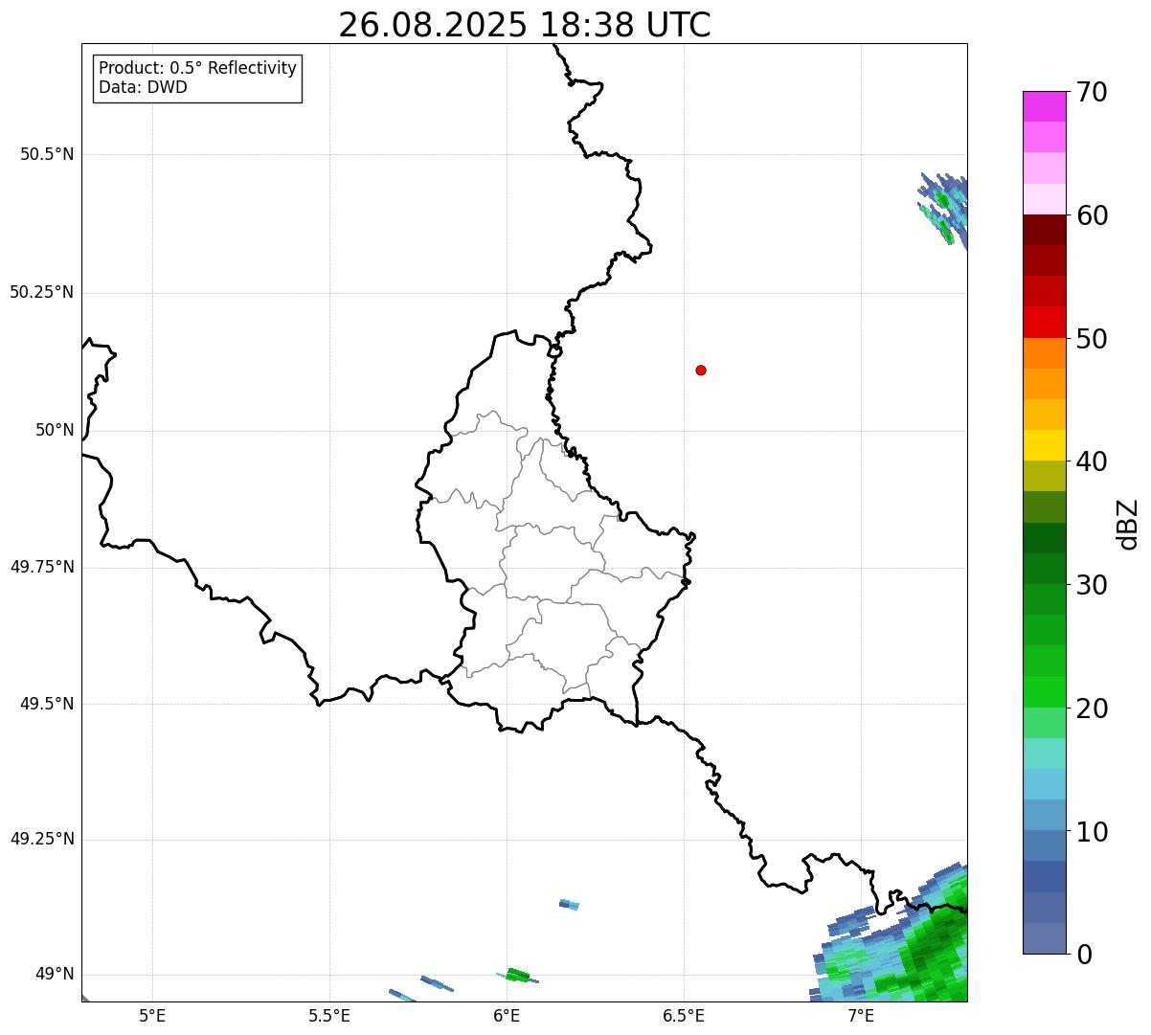
Task: Click the 6.5°E longitude label
Action: pyautogui.click(x=684, y=1015)
